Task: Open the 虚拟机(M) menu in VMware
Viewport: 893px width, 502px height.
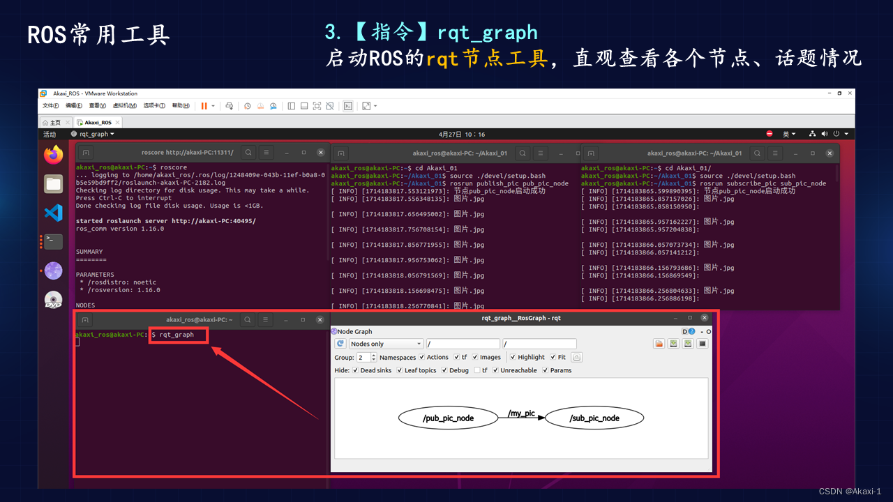Action: tap(123, 105)
